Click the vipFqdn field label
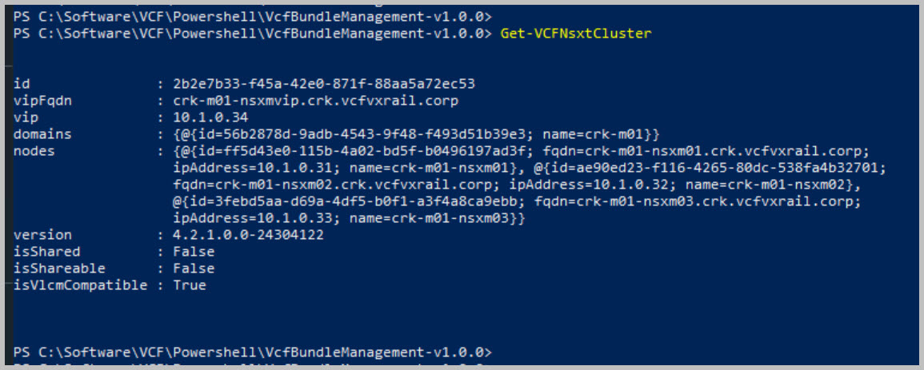 tap(42, 101)
